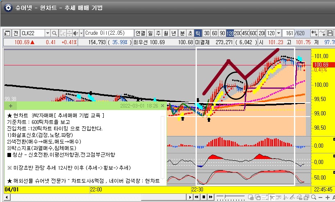This screenshot has height=202, width=335.
Task: Switch to 주 weekly period
Action: click(x=158, y=33)
